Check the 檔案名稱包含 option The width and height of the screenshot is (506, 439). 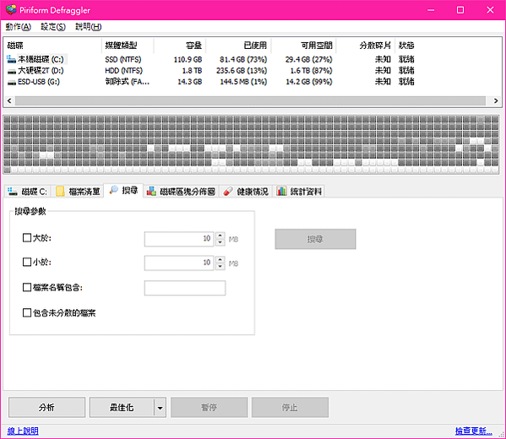27,287
